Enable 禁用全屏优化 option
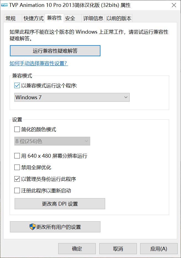Image resolution: width=181 pixels, height=258 pixels. point(17,168)
